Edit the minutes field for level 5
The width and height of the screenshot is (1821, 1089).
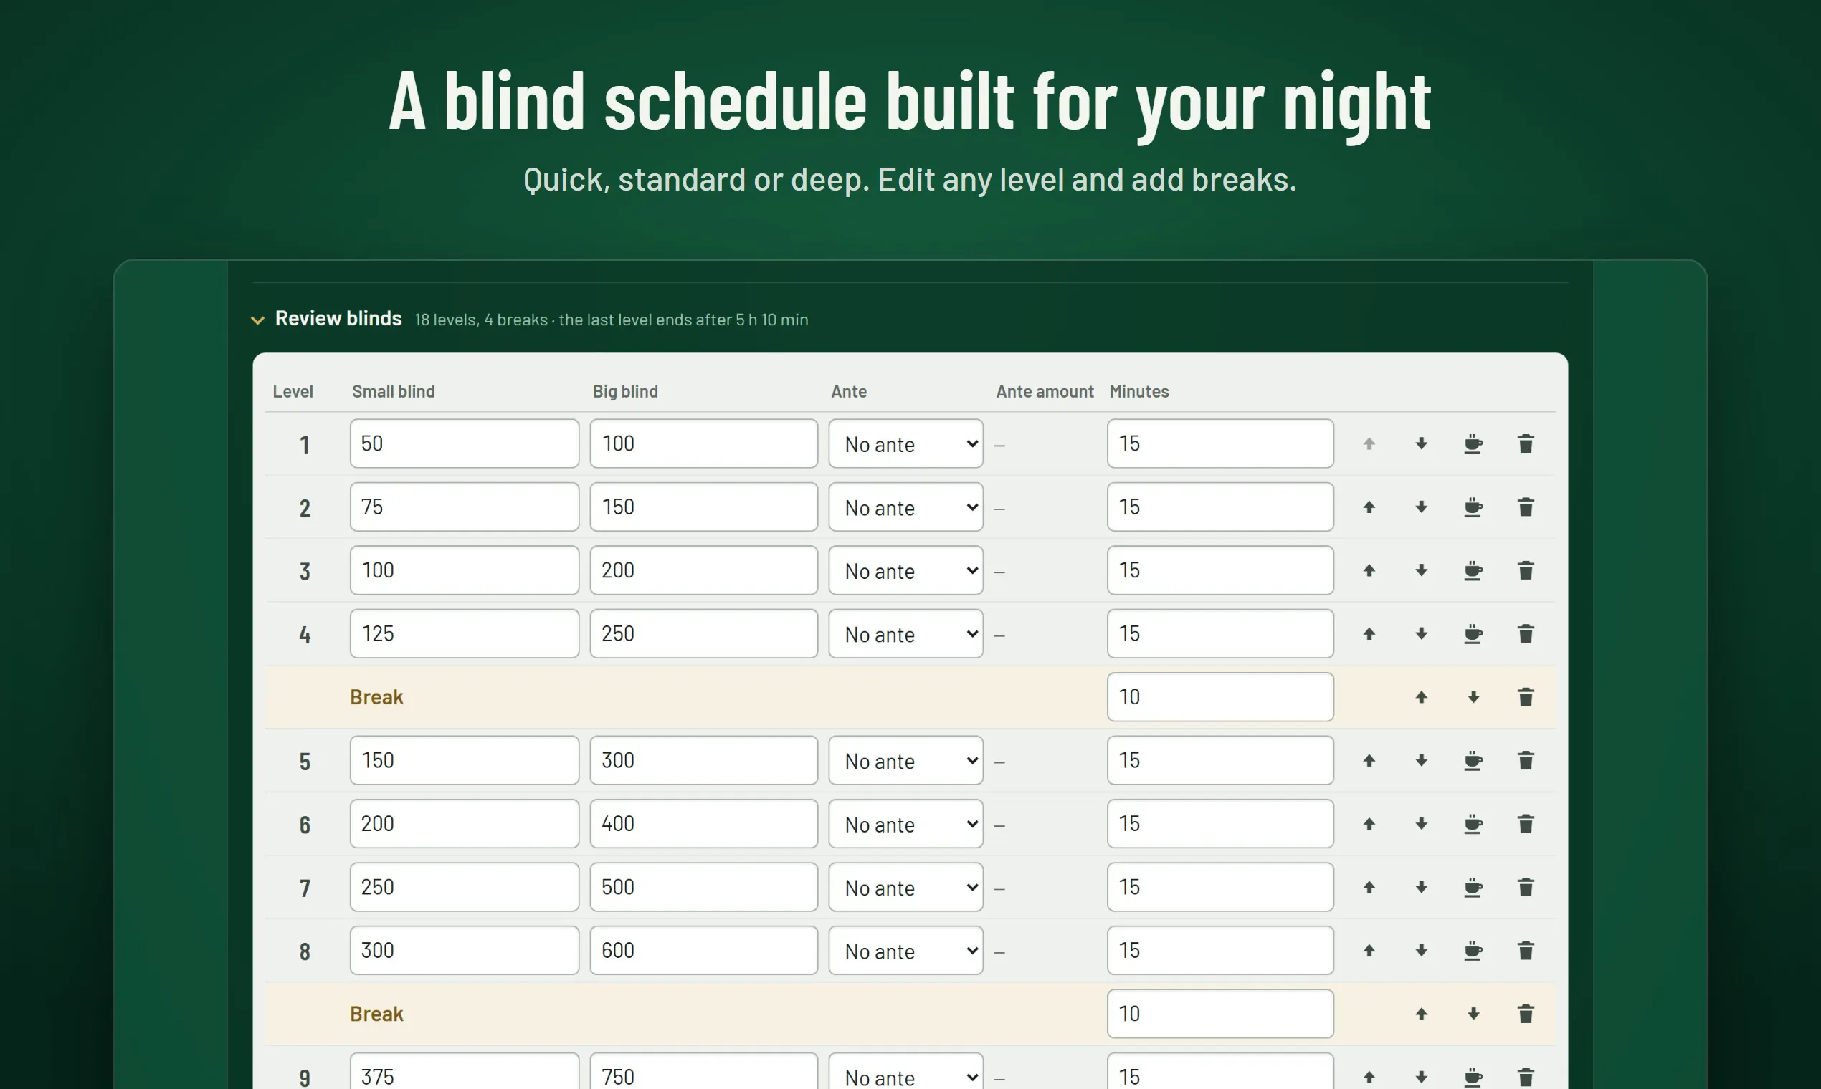(1220, 760)
